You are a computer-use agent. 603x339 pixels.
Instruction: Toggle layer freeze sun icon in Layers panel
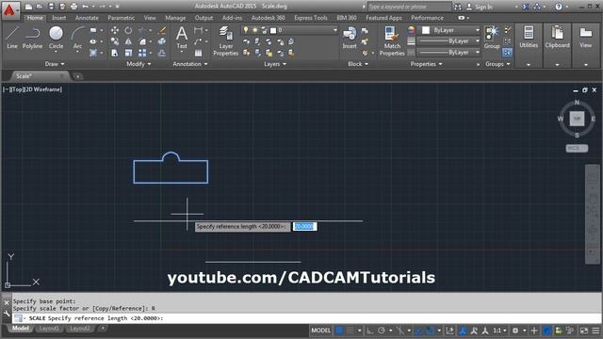coord(254,30)
